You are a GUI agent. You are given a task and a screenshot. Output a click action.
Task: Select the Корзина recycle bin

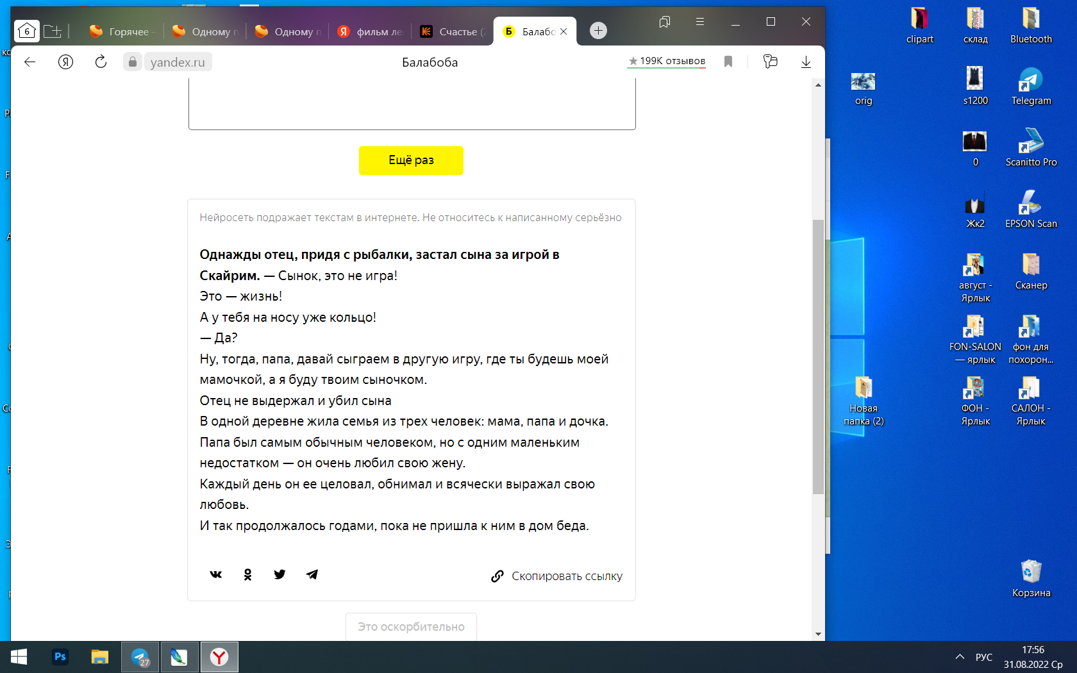tap(1031, 579)
